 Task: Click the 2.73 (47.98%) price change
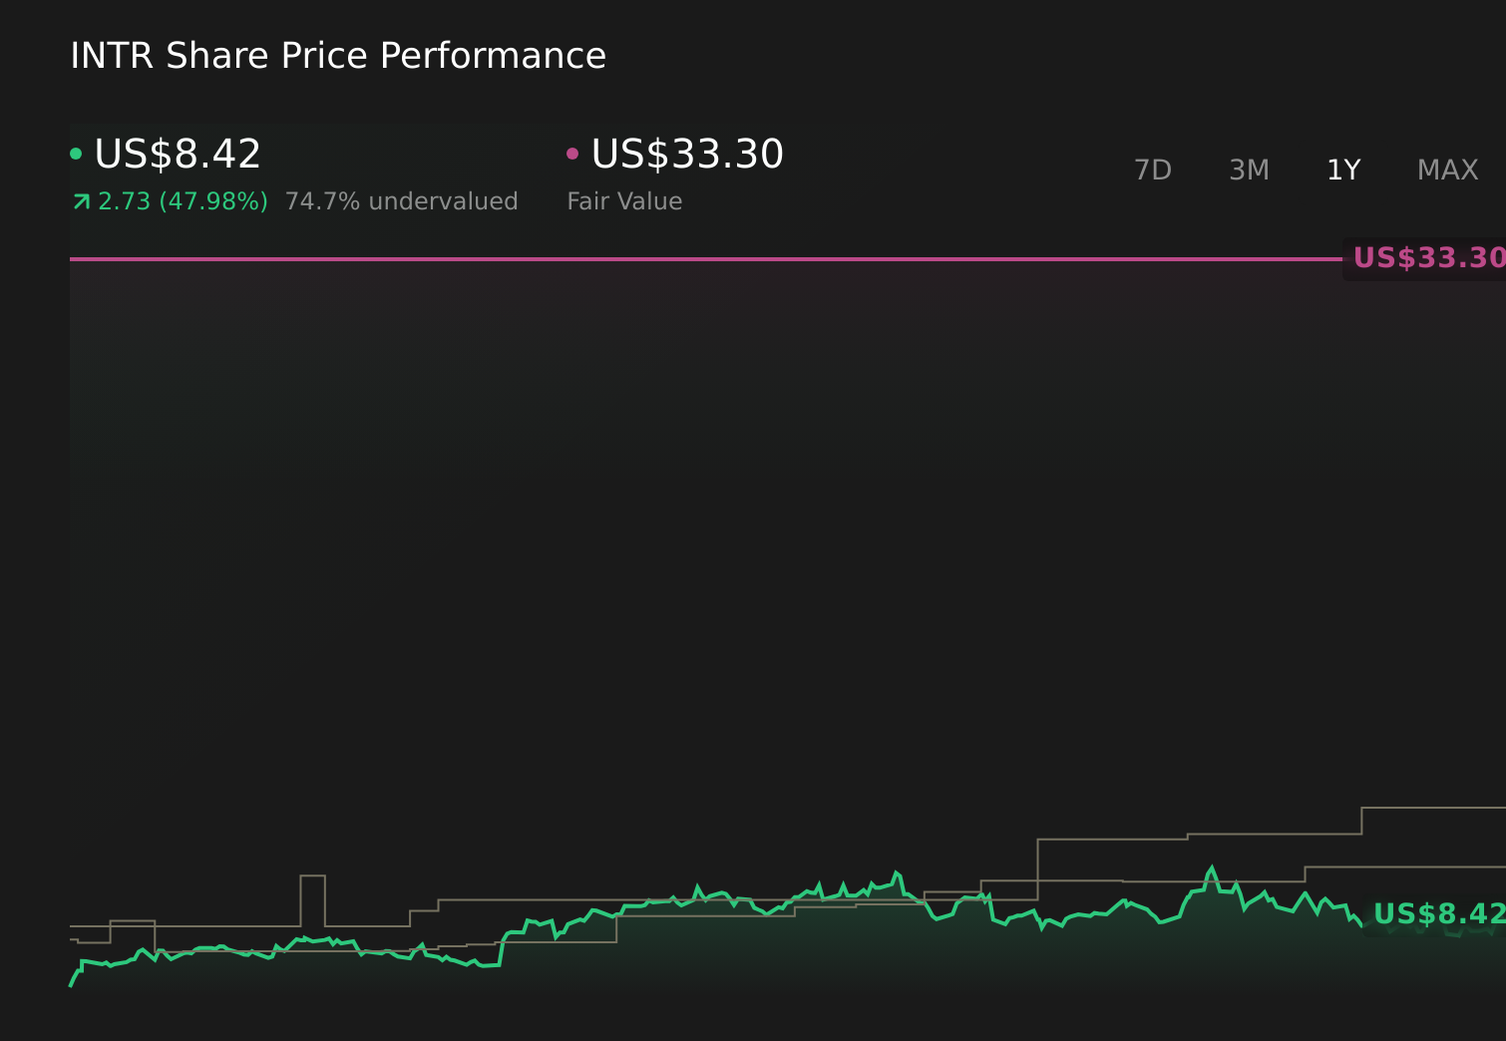click(183, 201)
